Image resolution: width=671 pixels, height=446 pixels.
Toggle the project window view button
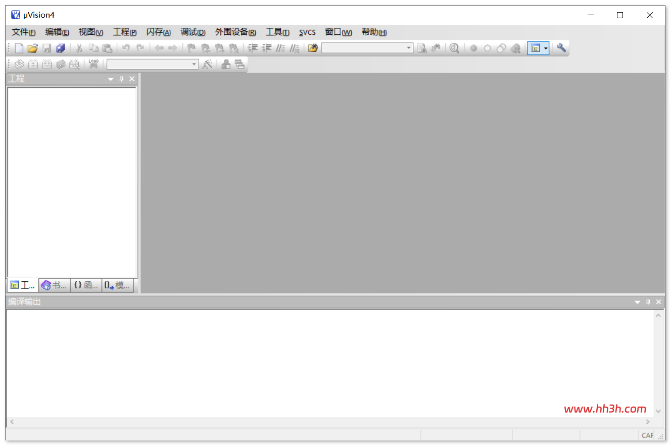coord(536,48)
